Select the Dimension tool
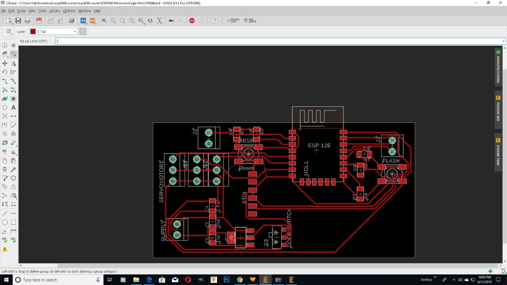 (13, 231)
